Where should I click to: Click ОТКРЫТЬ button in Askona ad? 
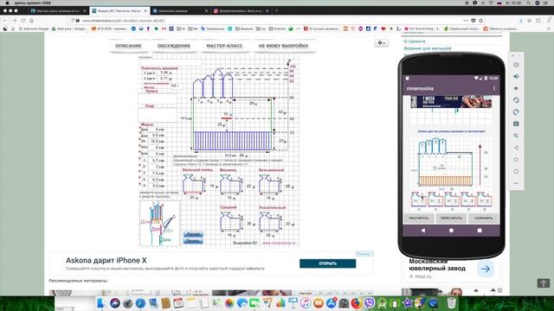(327, 263)
